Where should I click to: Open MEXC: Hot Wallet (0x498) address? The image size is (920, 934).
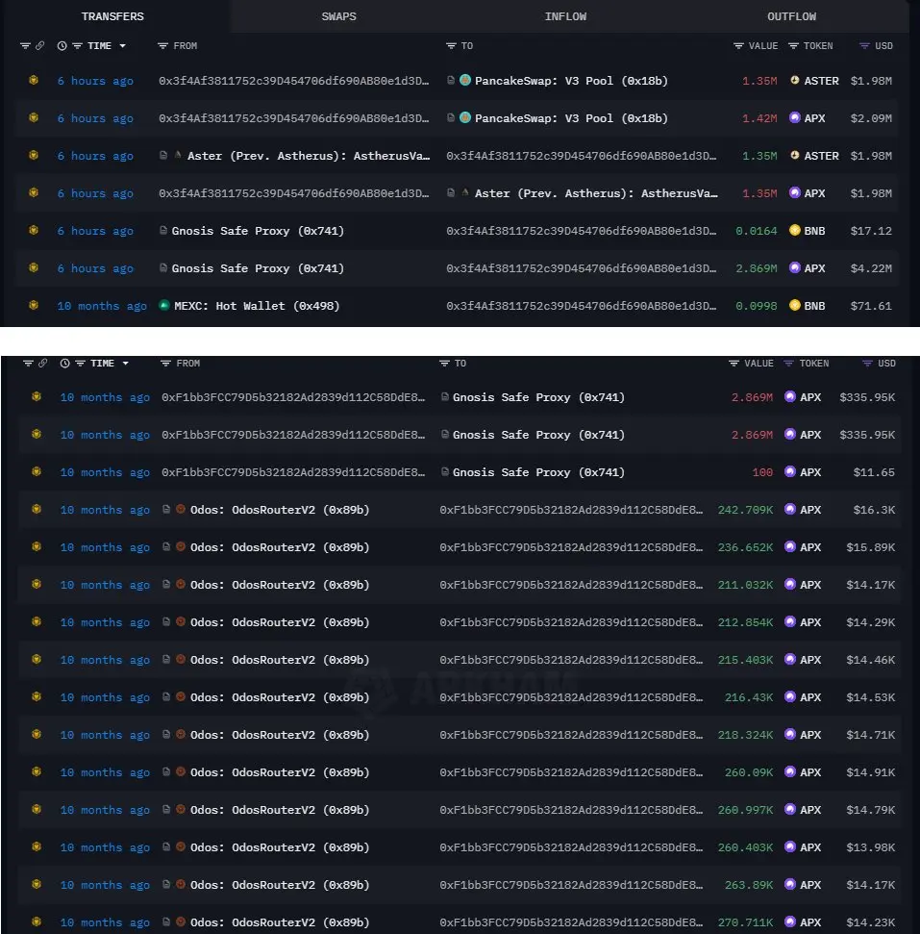pyautogui.click(x=257, y=306)
